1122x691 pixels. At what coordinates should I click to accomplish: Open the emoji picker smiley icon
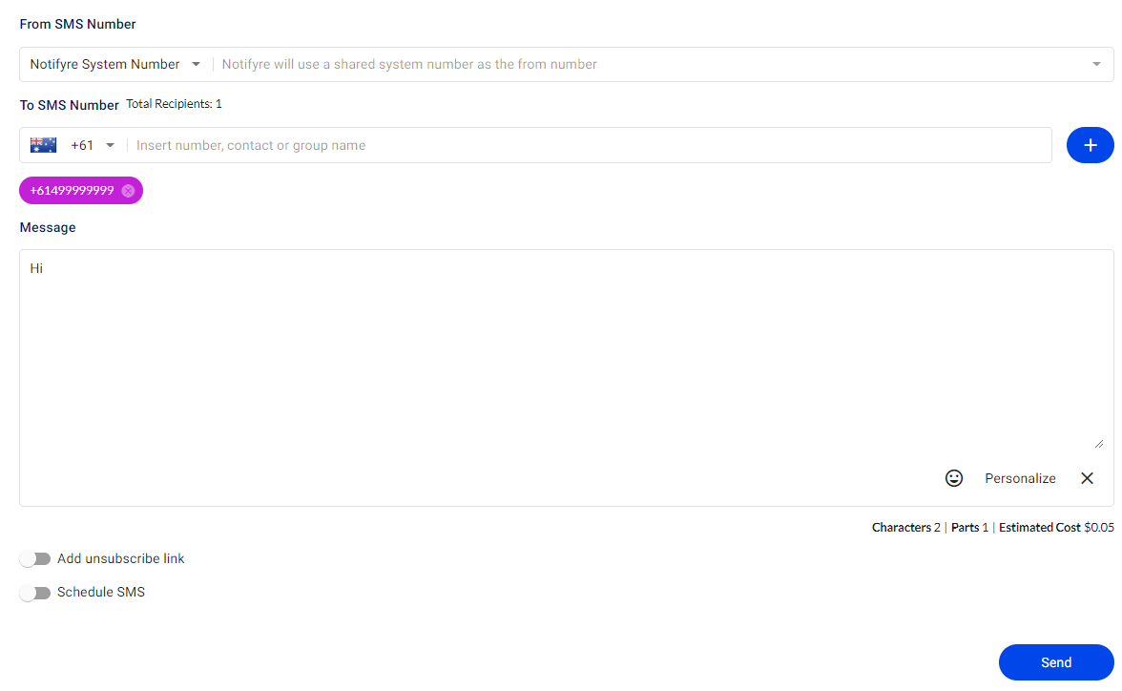[954, 478]
